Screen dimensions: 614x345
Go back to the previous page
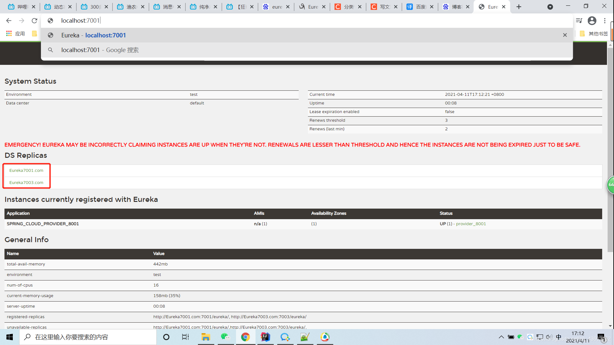(9, 21)
